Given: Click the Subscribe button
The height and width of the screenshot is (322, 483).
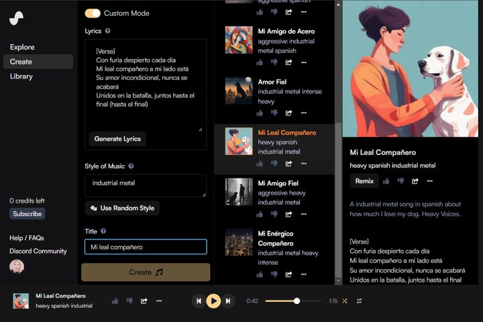Looking at the screenshot, I should point(28,214).
